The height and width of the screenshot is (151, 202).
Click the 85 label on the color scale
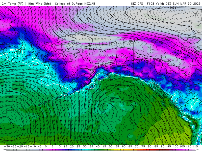(156, 146)
